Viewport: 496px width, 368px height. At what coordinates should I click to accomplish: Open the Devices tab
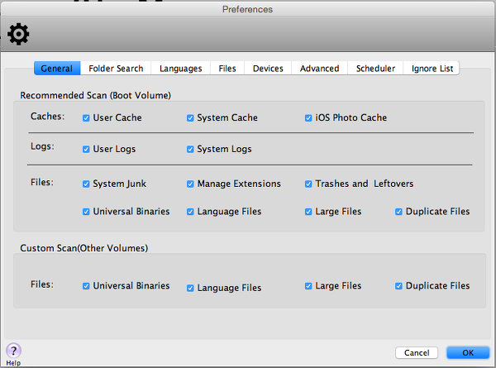point(268,69)
